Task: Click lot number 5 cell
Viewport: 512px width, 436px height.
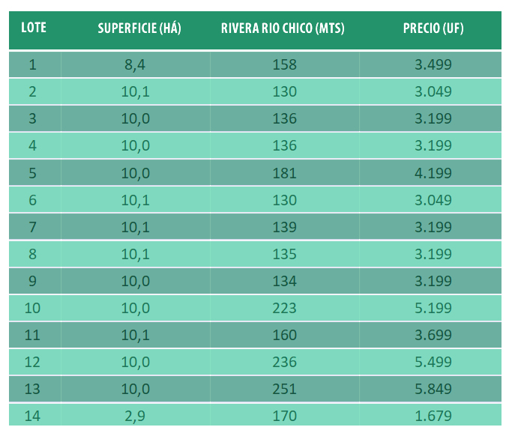Action: (32, 173)
